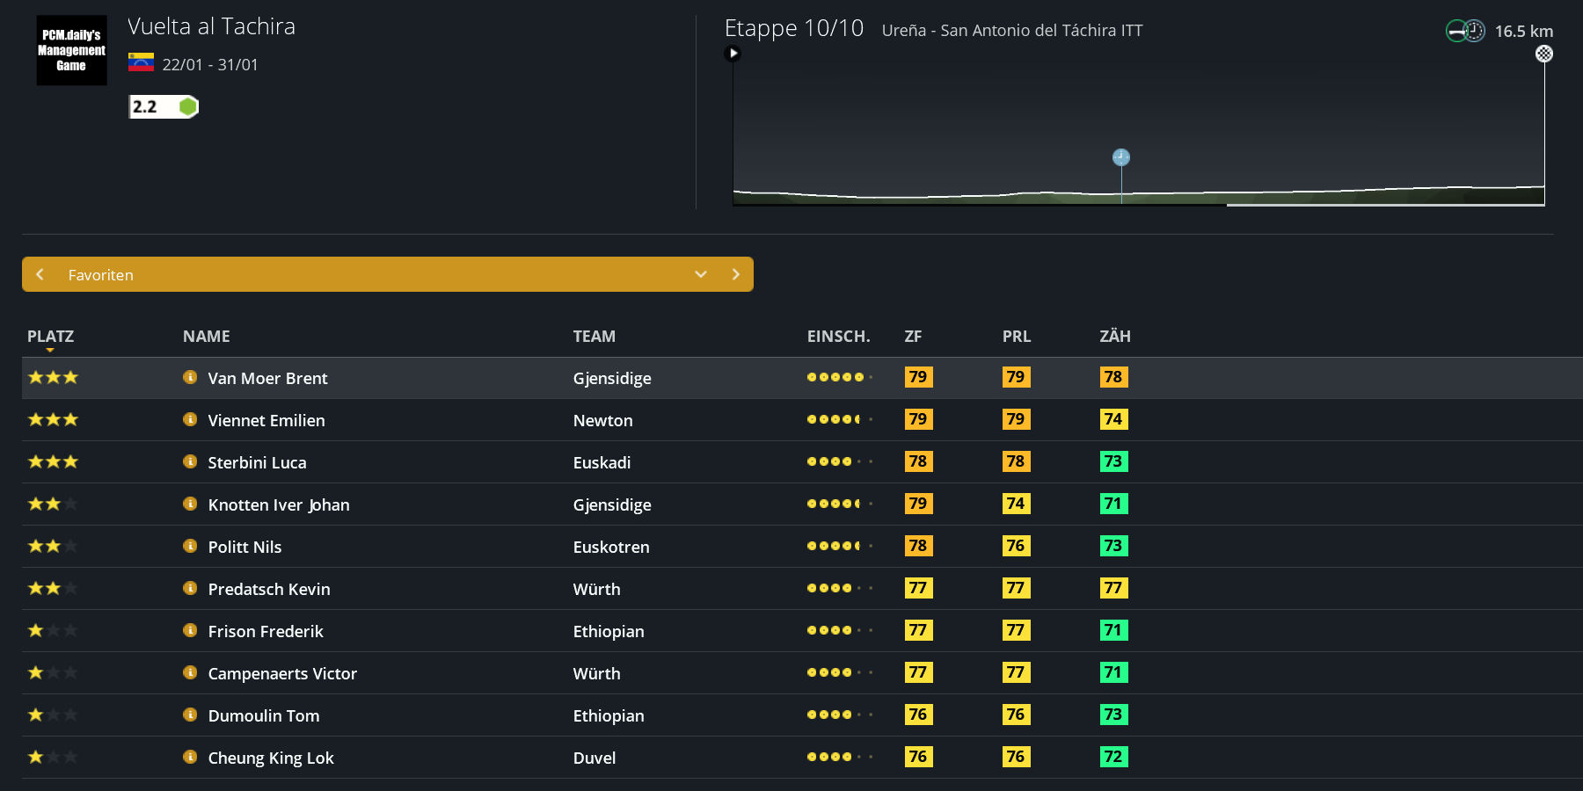The height and width of the screenshot is (791, 1583).
Task: Open rider Viennet Emilien
Action: click(x=266, y=421)
